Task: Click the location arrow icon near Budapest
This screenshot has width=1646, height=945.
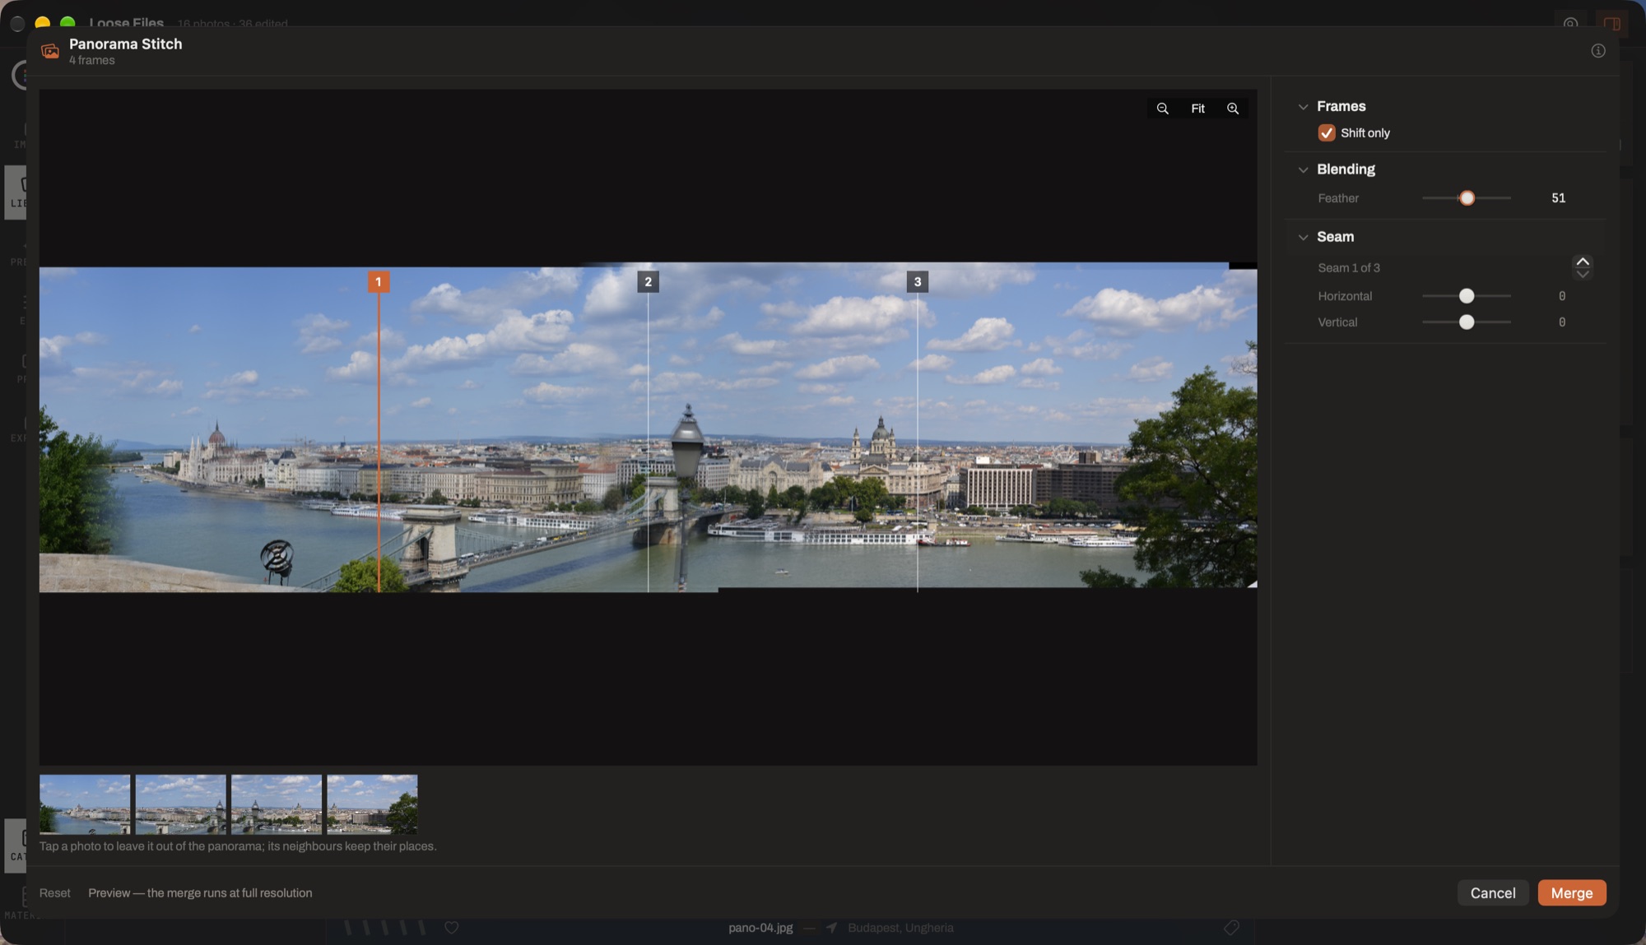Action: coord(831,928)
